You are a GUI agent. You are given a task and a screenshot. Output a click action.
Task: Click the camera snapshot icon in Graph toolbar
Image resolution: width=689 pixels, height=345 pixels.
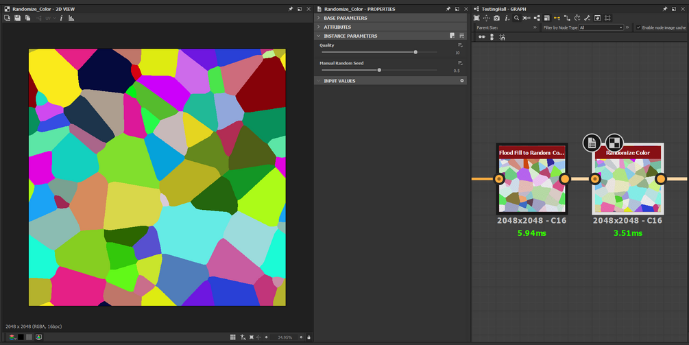tap(496, 18)
